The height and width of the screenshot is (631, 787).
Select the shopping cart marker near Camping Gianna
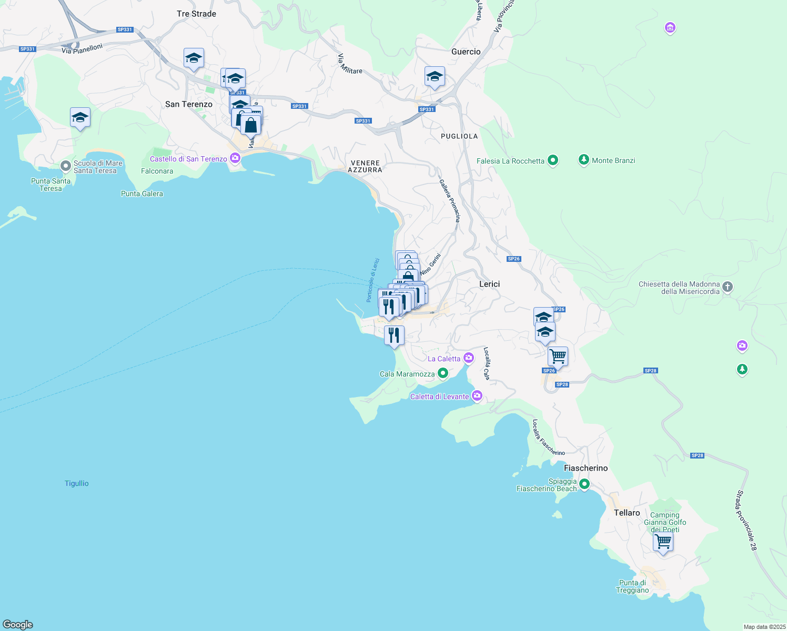tap(663, 542)
